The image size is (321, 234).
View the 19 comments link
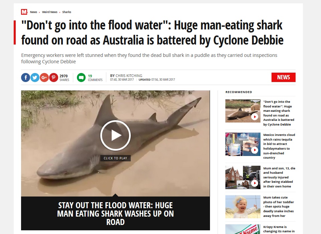pyautogui.click(x=95, y=78)
